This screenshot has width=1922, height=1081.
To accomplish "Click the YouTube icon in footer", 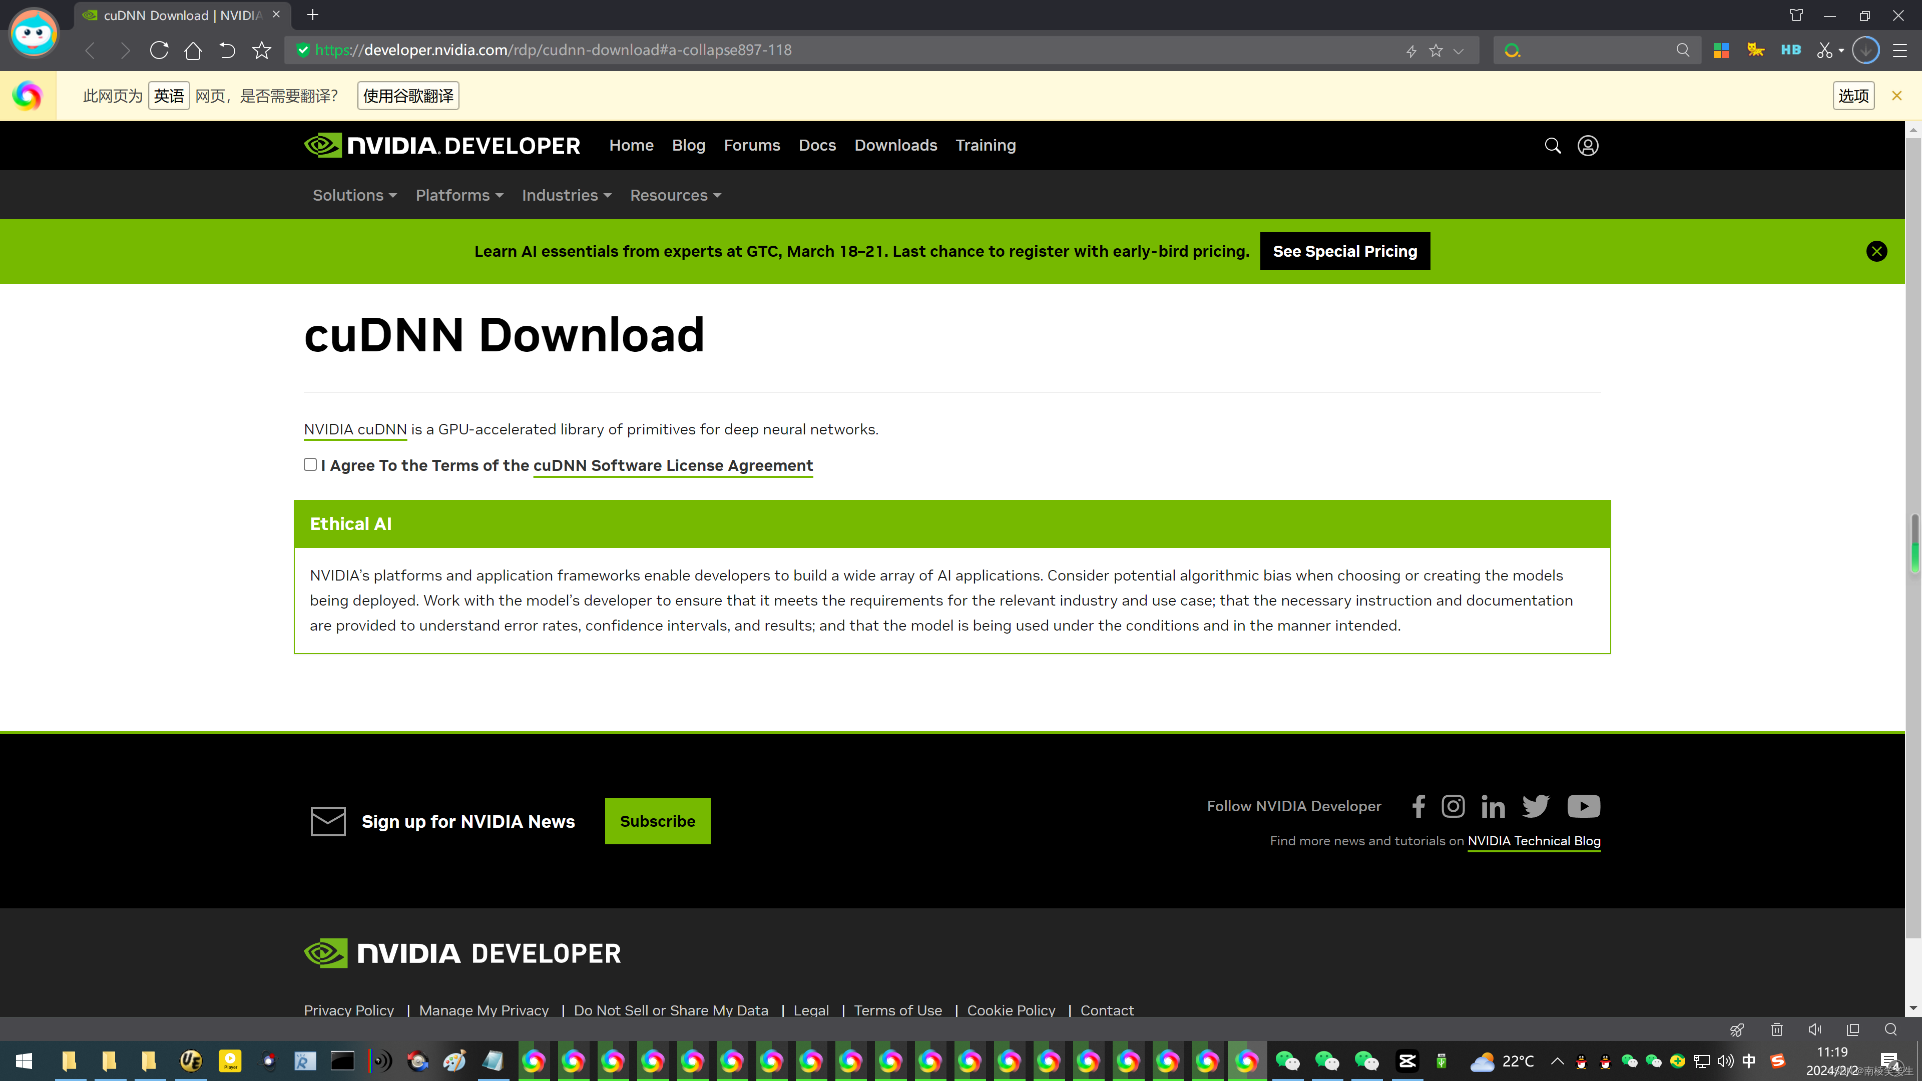I will point(1583,806).
